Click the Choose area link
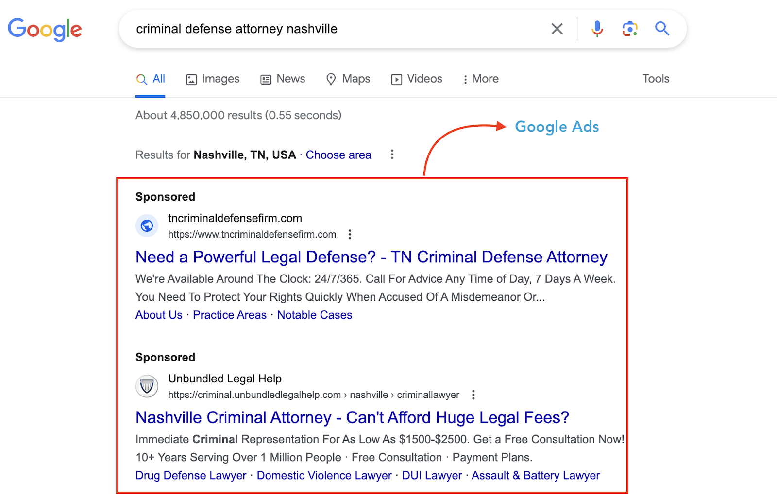This screenshot has width=777, height=499. pos(338,155)
